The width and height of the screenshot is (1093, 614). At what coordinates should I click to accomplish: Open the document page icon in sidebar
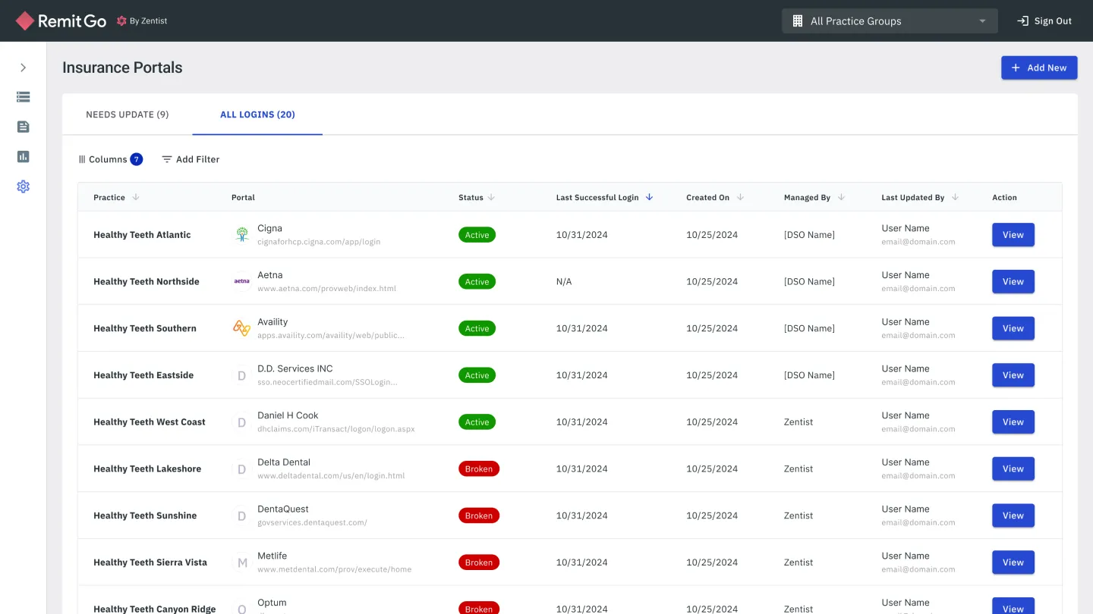point(23,127)
